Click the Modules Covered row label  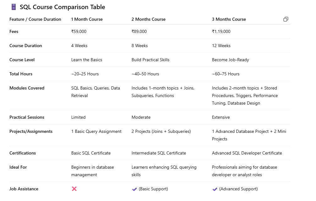[27, 88]
